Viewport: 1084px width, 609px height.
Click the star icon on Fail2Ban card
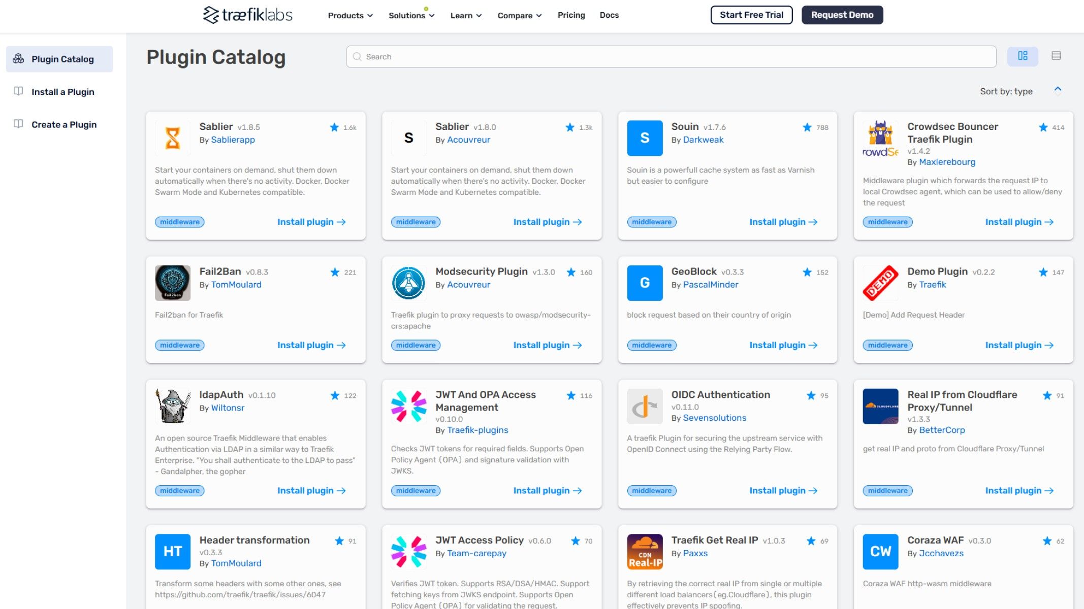(x=335, y=273)
